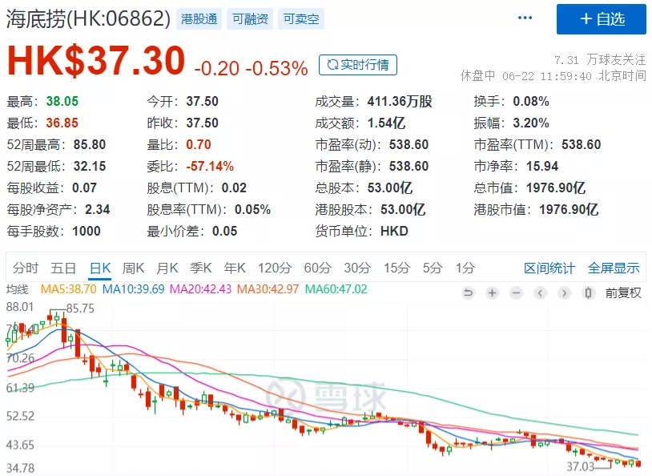Click the 市净率 value 15.94
652x476 pixels.
pos(542,166)
